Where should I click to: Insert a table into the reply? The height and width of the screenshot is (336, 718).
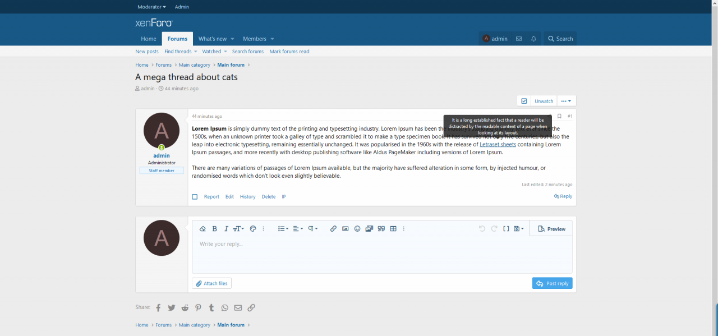coord(393,229)
